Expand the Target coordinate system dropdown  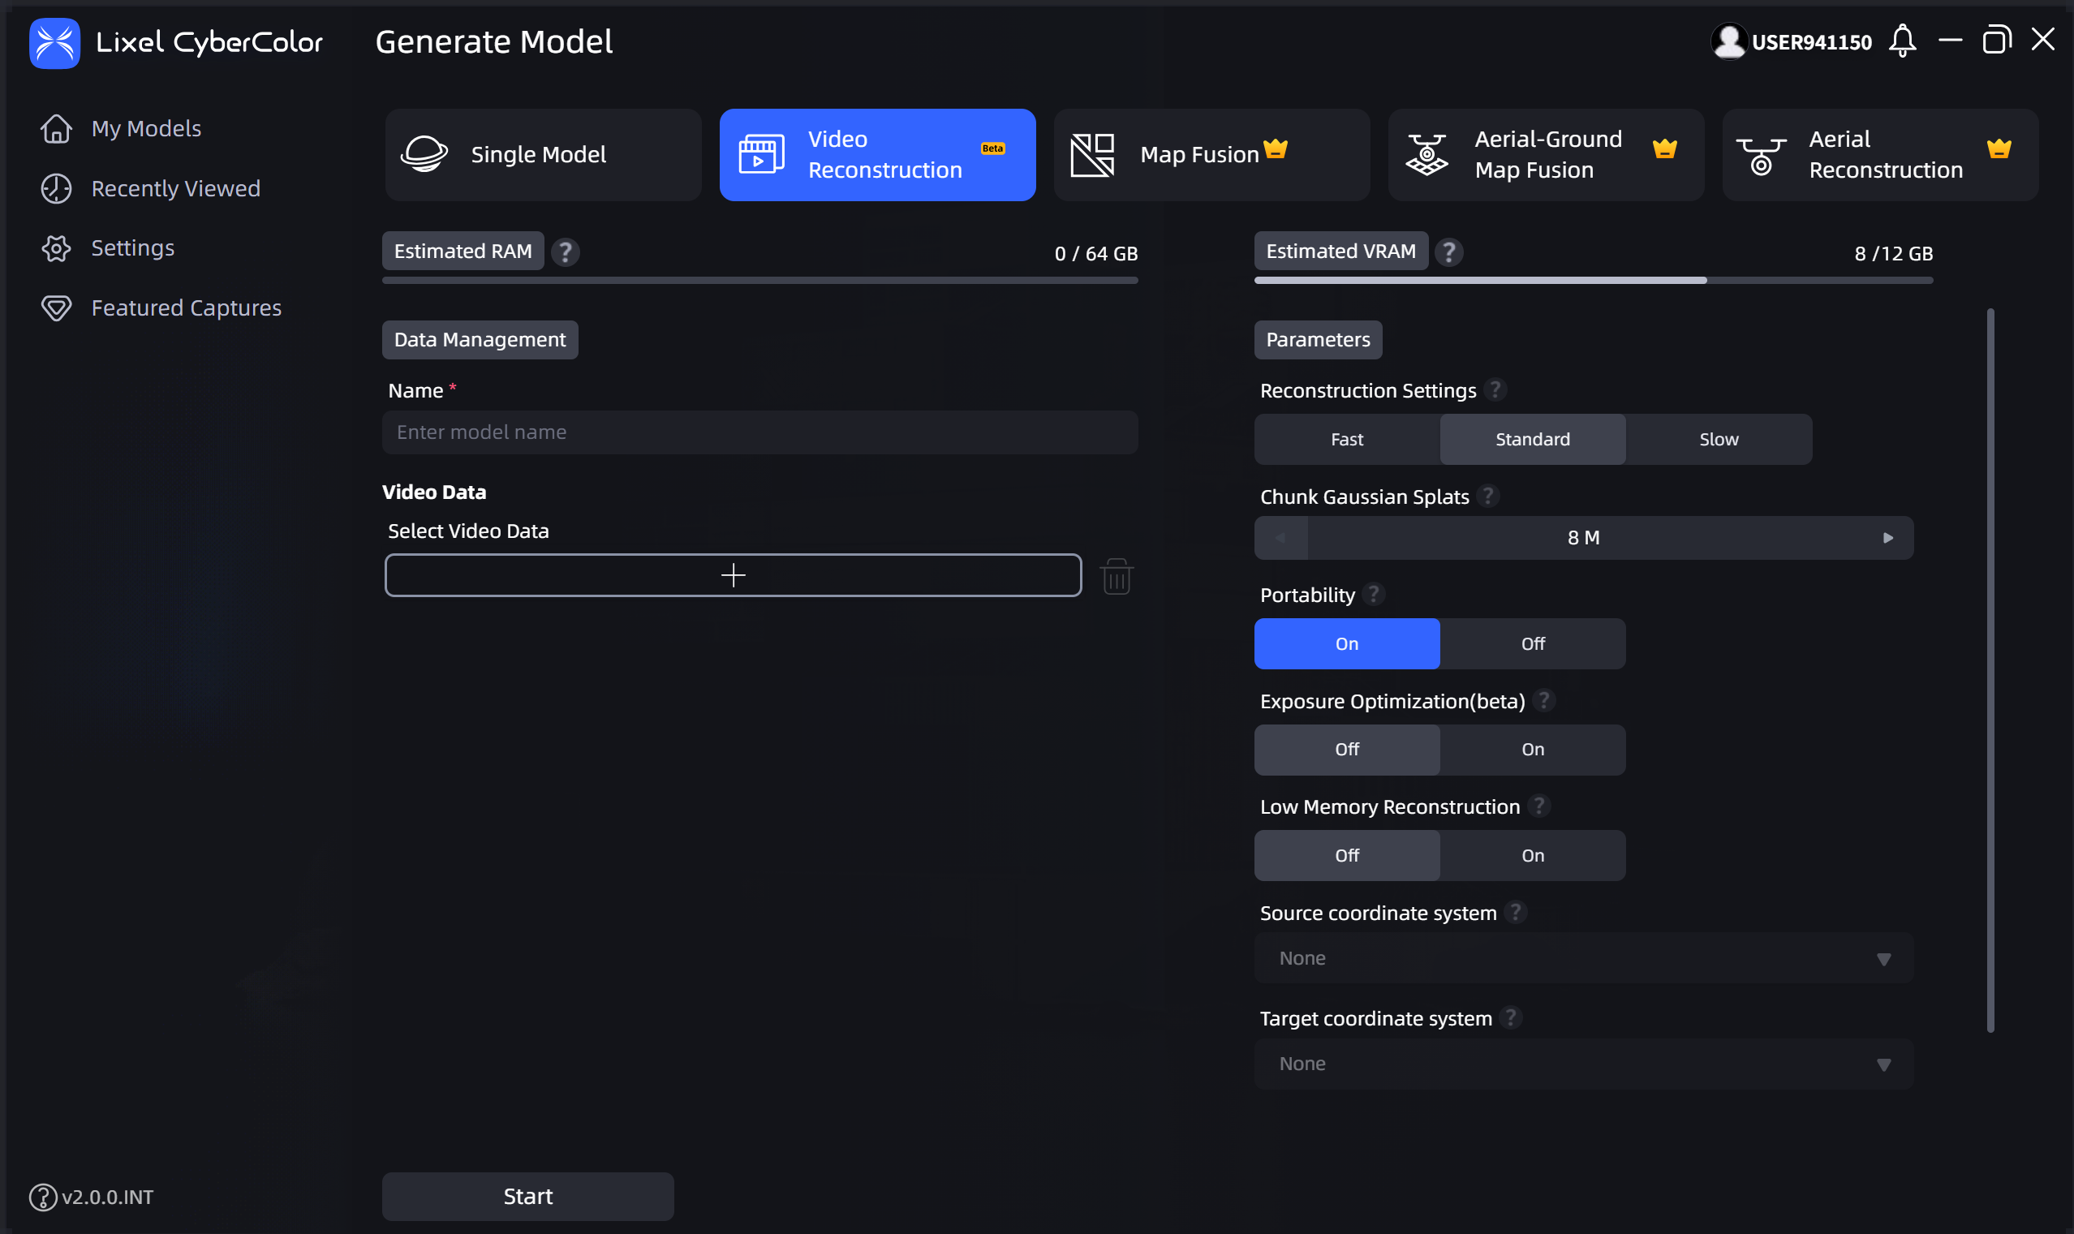(1583, 1064)
